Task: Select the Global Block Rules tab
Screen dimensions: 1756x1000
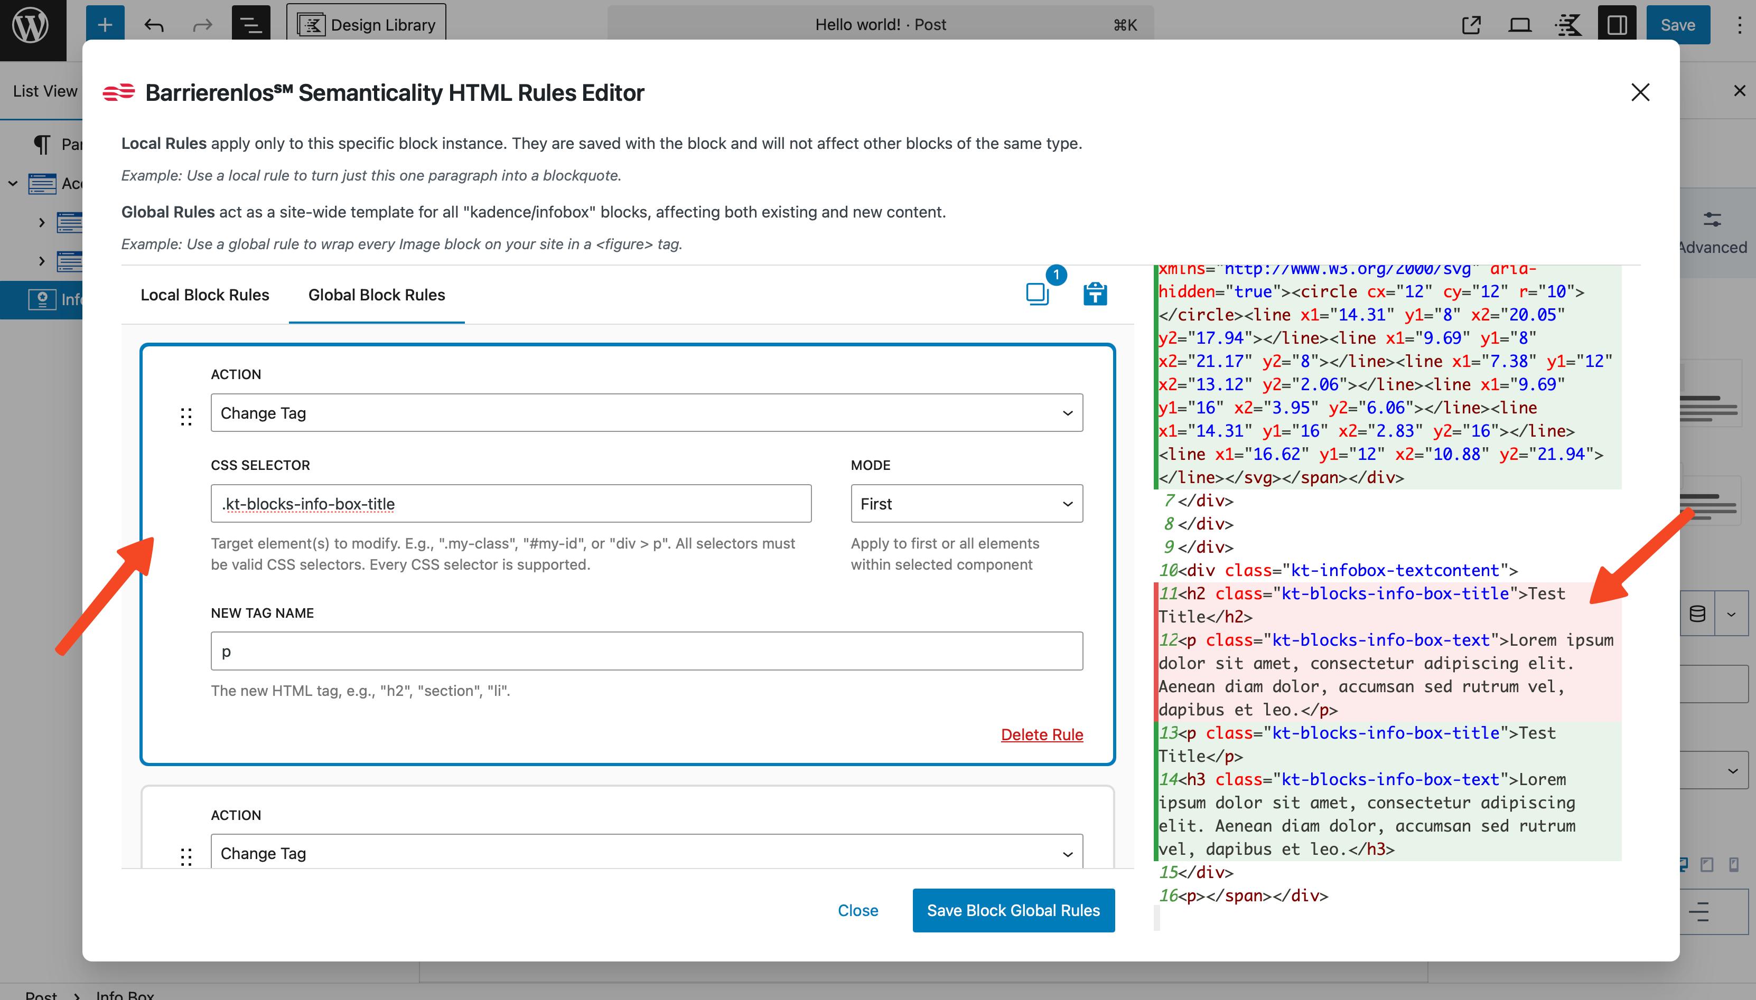Action: coord(377,295)
